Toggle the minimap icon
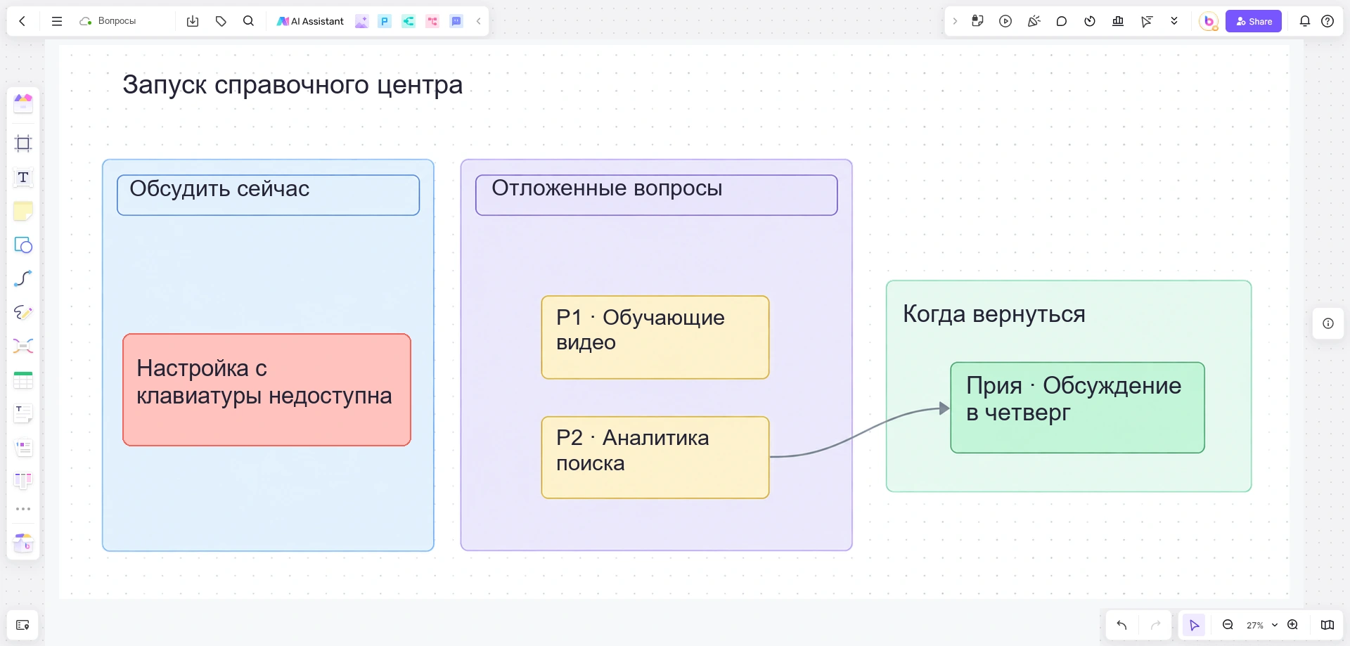Viewport: 1350px width, 646px height. [x=1327, y=625]
